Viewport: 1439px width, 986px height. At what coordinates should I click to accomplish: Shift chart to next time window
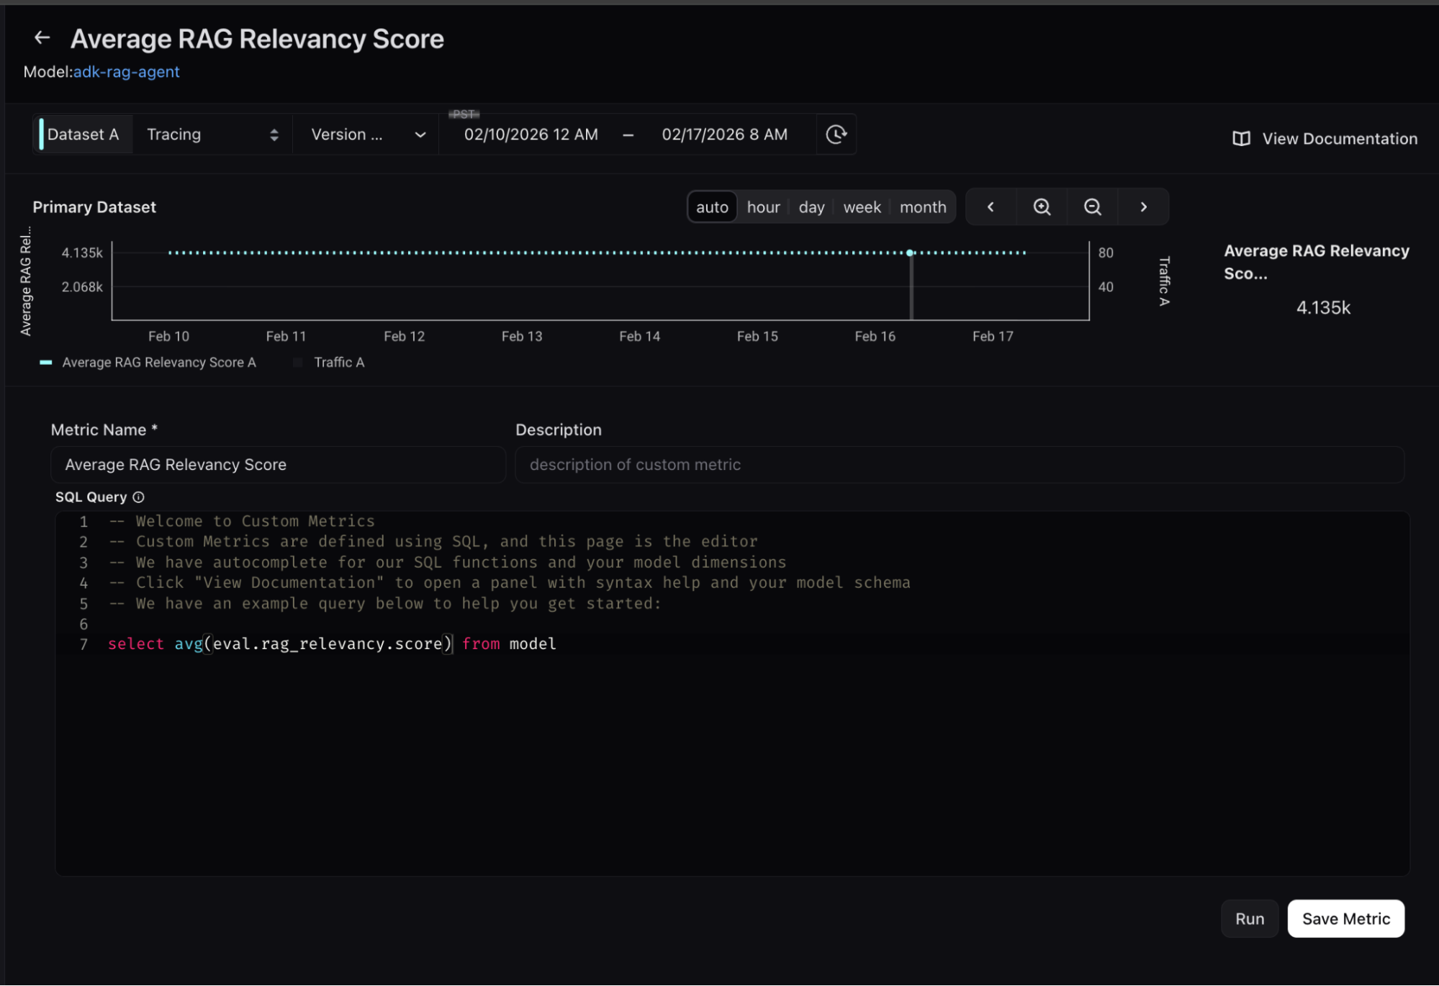(x=1143, y=207)
